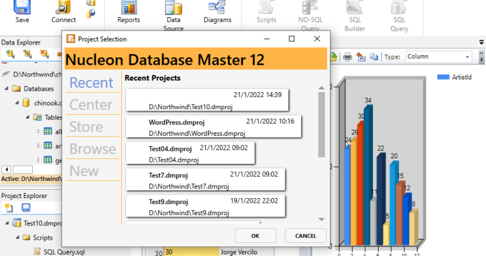Click the Data Explorer horizontal scrollbar thumb

coord(23,169)
